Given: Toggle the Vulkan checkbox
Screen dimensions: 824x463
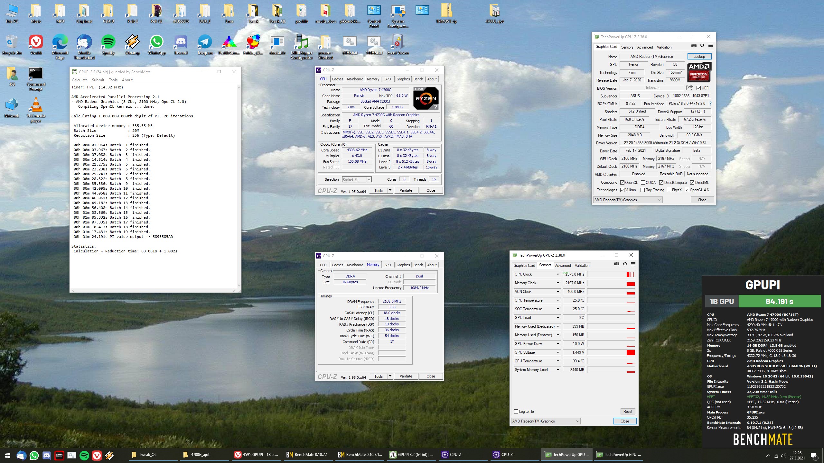Looking at the screenshot, I should coord(622,190).
